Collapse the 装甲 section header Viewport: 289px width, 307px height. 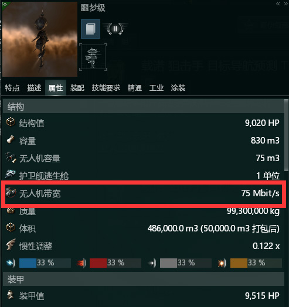point(143,279)
